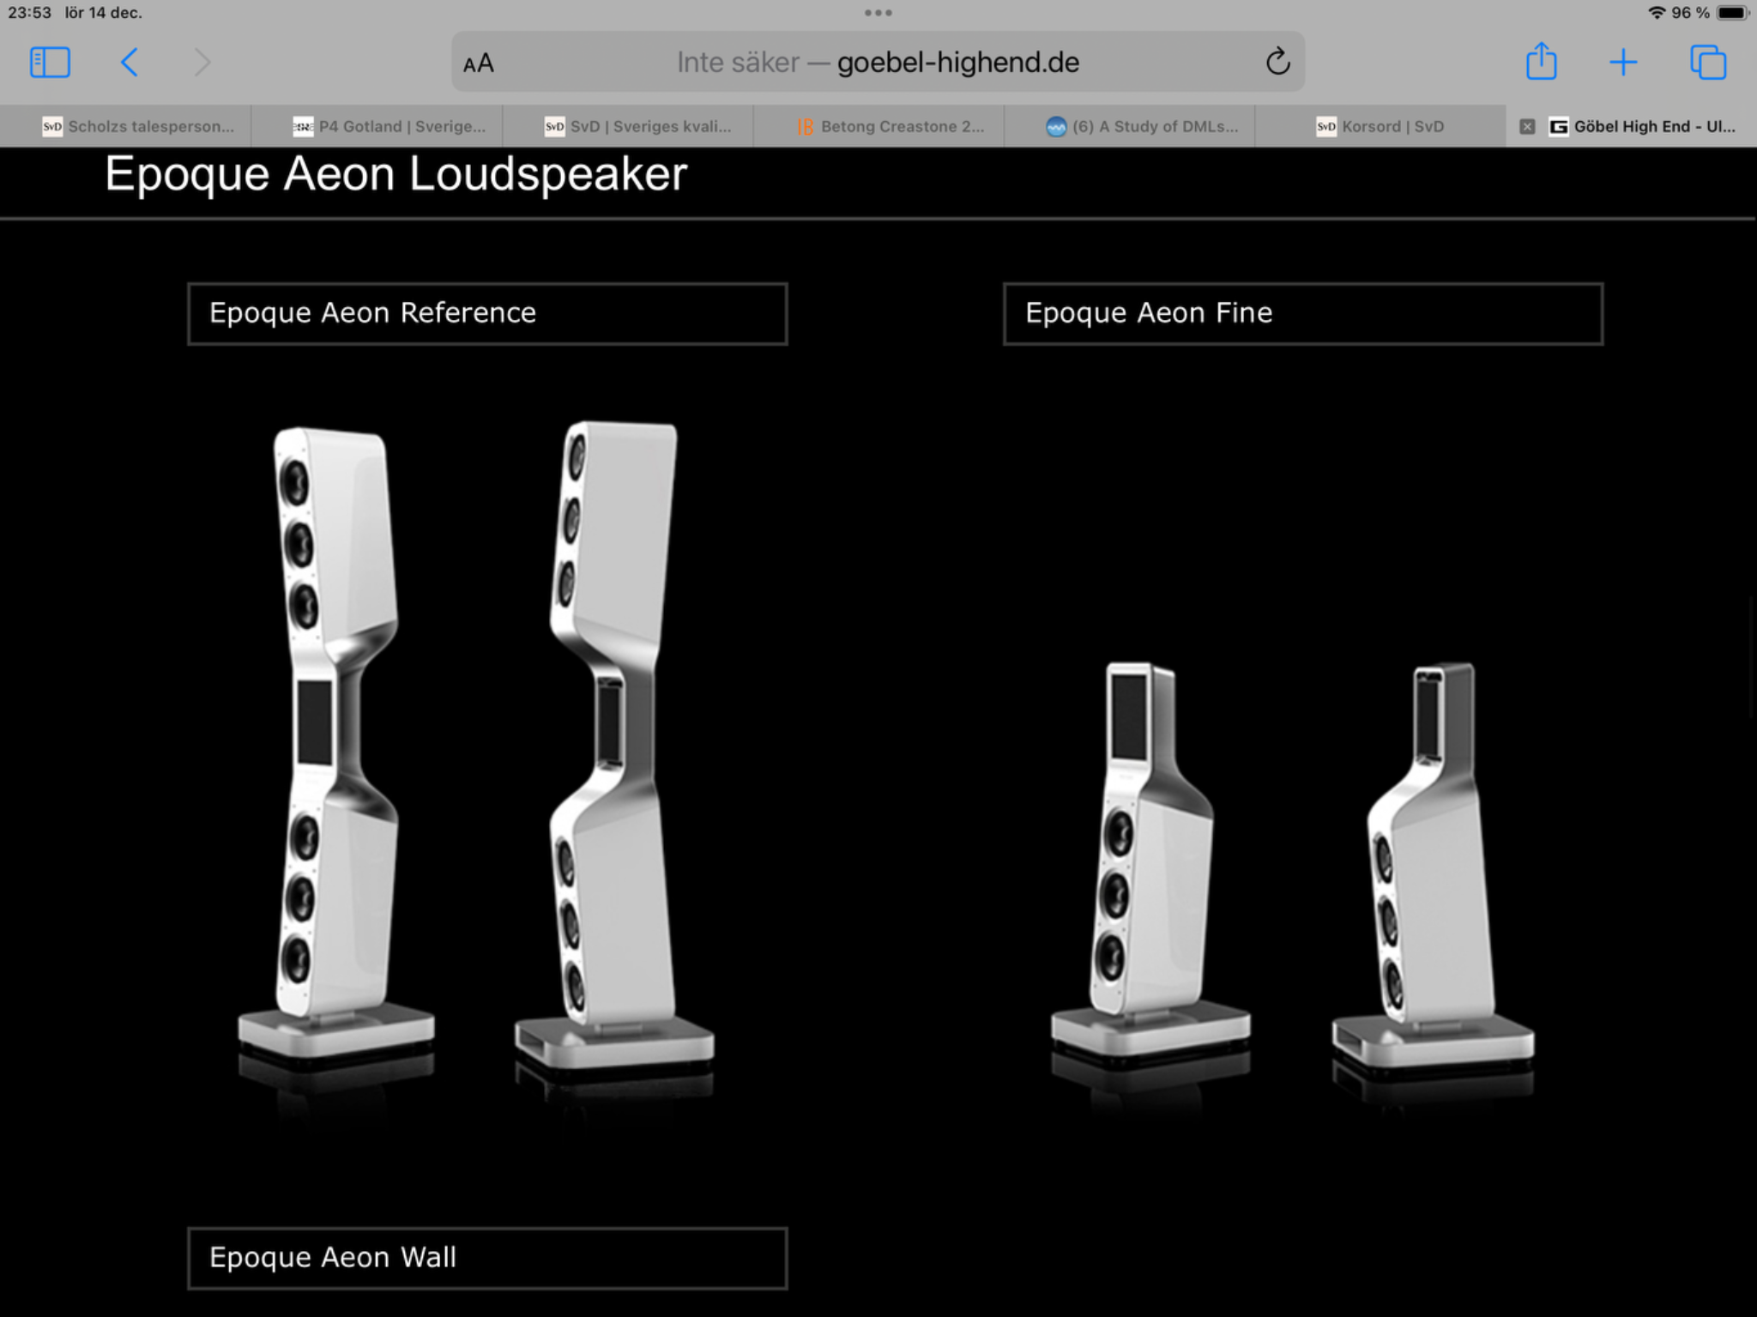Switch to the Betong Creastone tab

879,126
